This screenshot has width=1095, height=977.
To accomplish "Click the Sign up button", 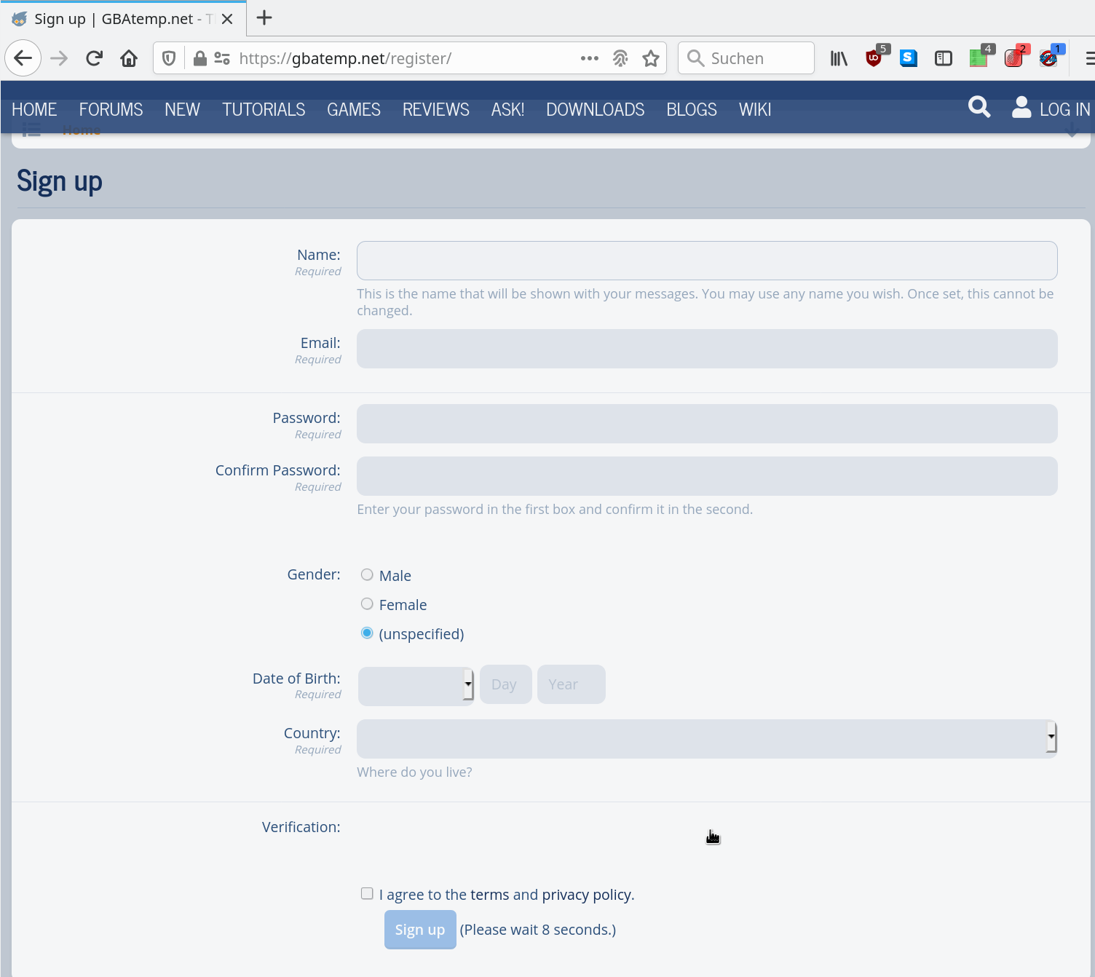I will tap(420, 930).
